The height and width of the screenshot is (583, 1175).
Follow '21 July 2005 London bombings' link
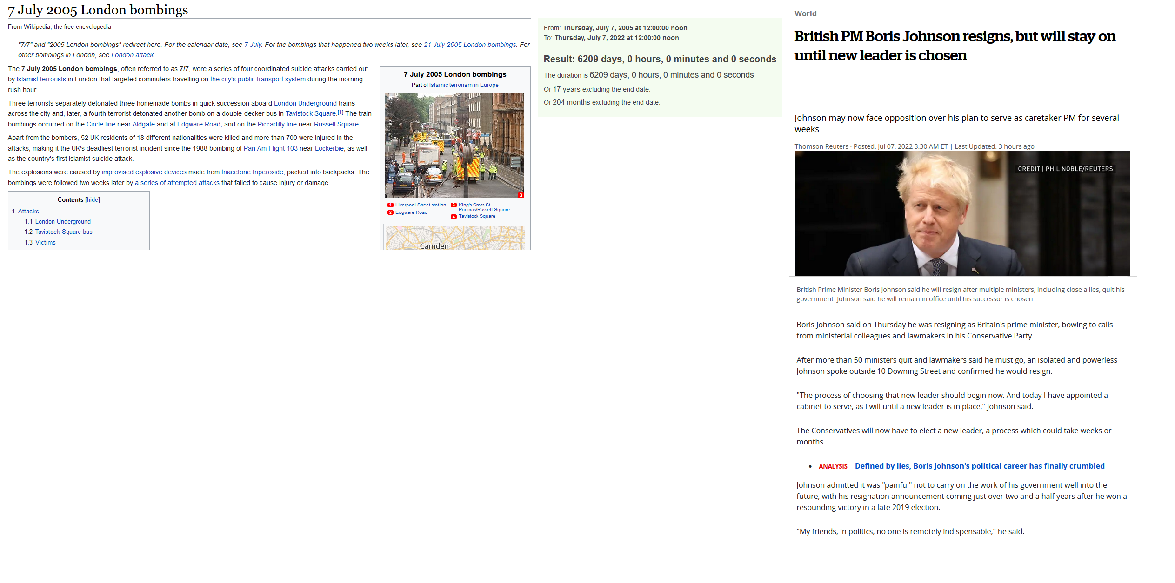point(470,45)
